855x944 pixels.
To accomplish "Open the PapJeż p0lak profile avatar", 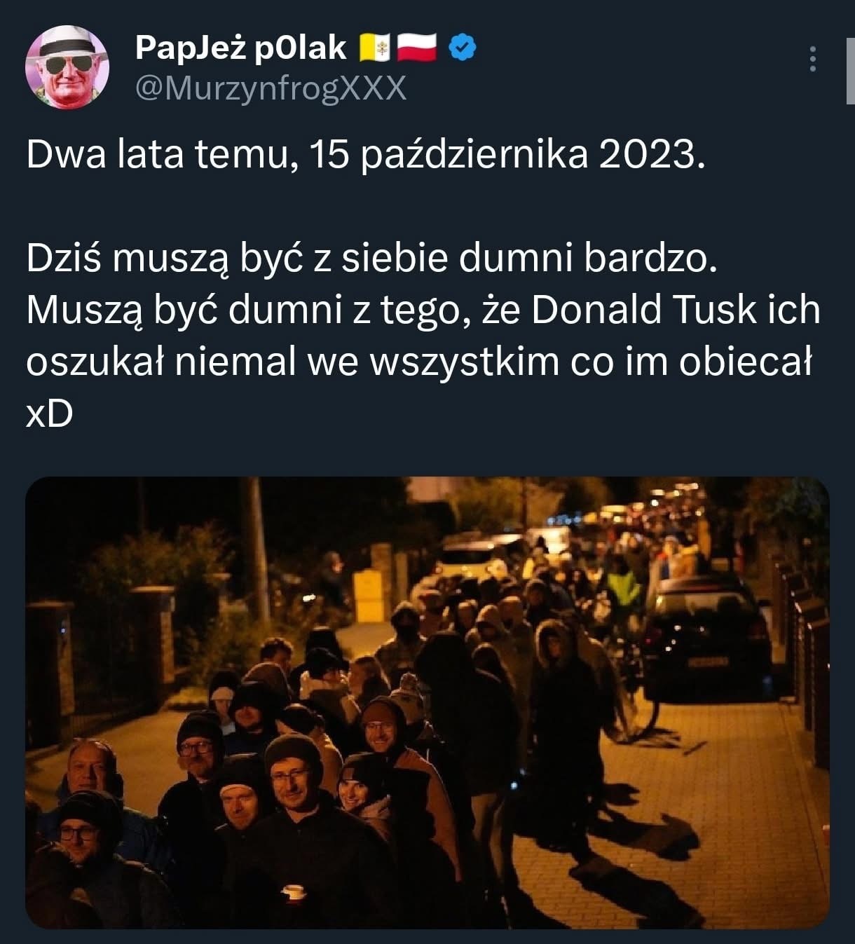I will [67, 67].
